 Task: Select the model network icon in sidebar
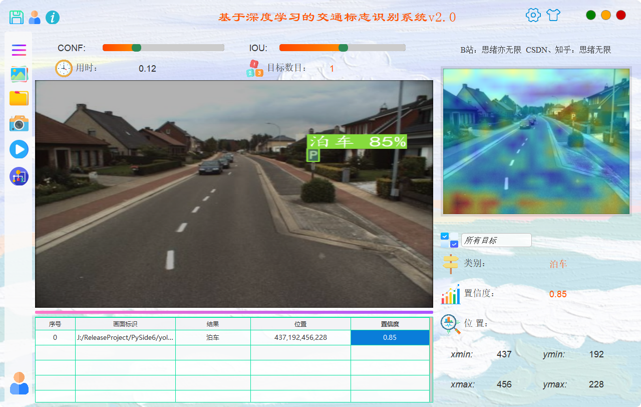pyautogui.click(x=19, y=176)
